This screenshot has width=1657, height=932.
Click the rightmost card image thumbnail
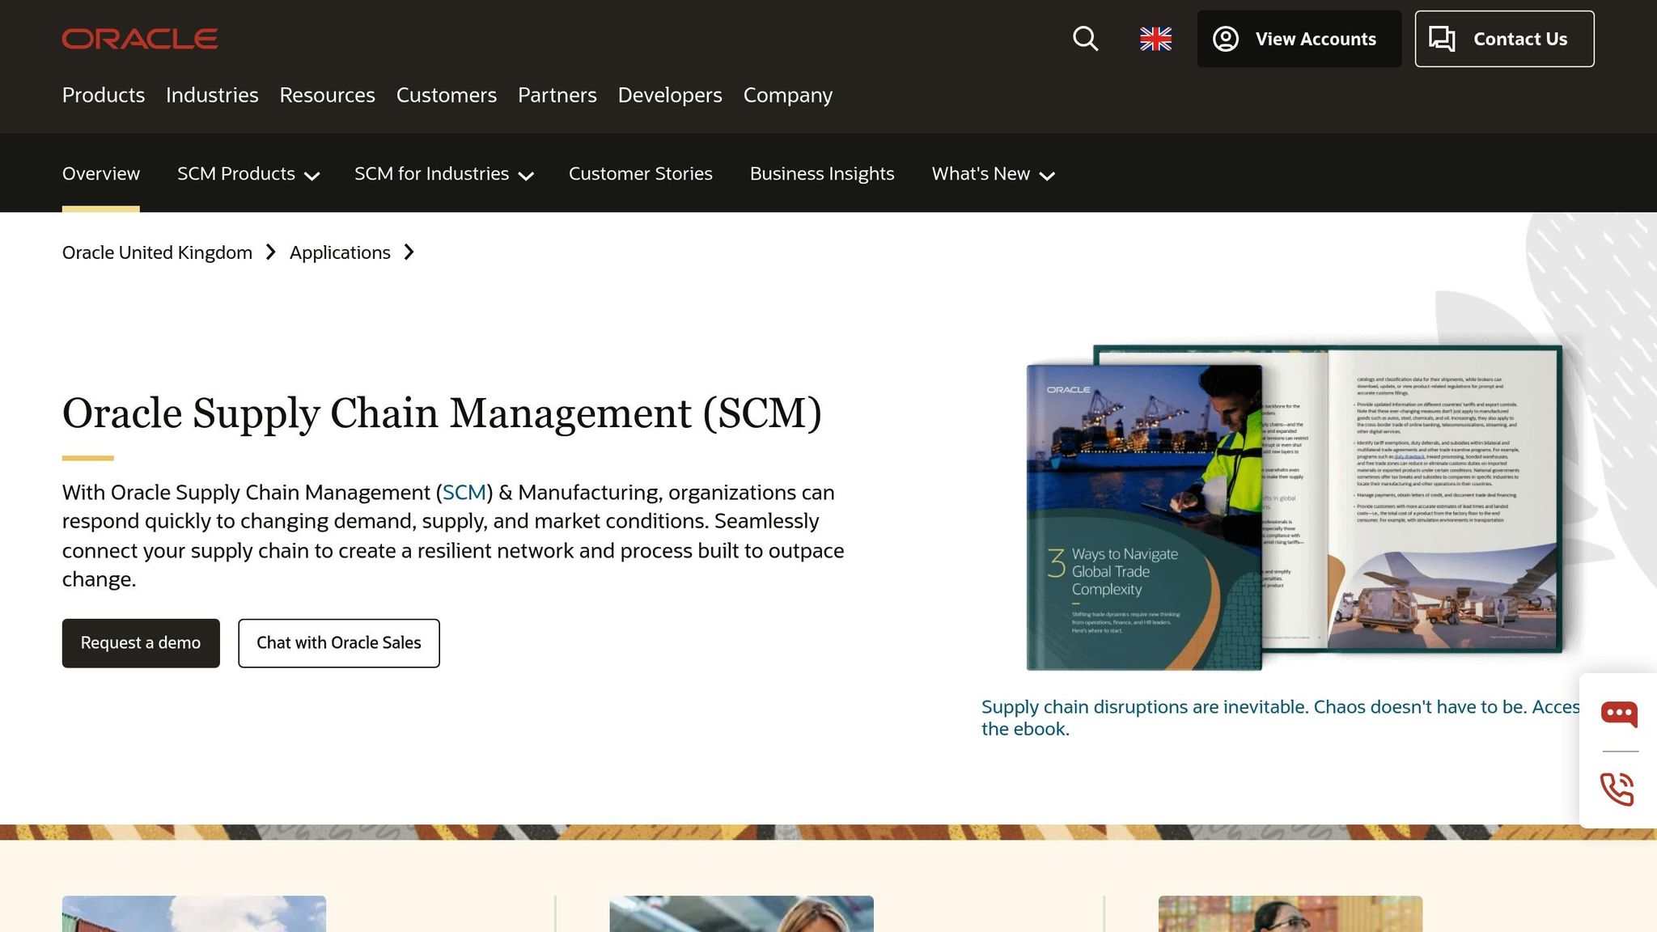pos(1290,913)
